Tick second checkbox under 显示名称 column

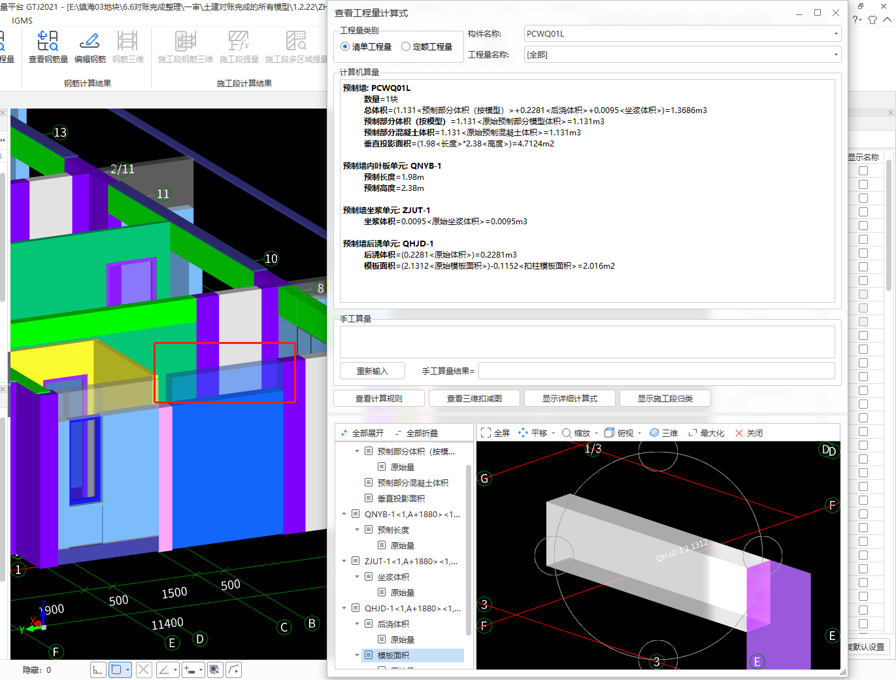click(863, 184)
